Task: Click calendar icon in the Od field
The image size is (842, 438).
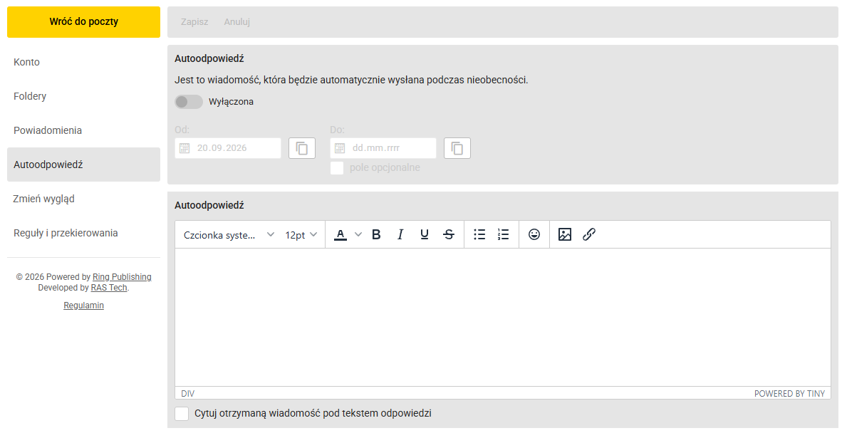Action: coord(184,148)
